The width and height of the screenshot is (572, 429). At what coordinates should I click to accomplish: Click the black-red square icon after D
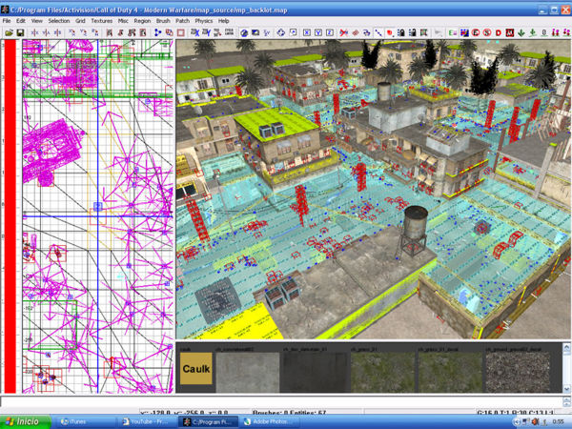pos(510,32)
